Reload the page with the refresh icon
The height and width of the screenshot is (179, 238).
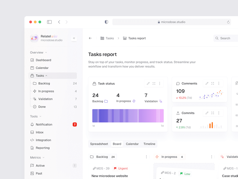[x=228, y=22]
